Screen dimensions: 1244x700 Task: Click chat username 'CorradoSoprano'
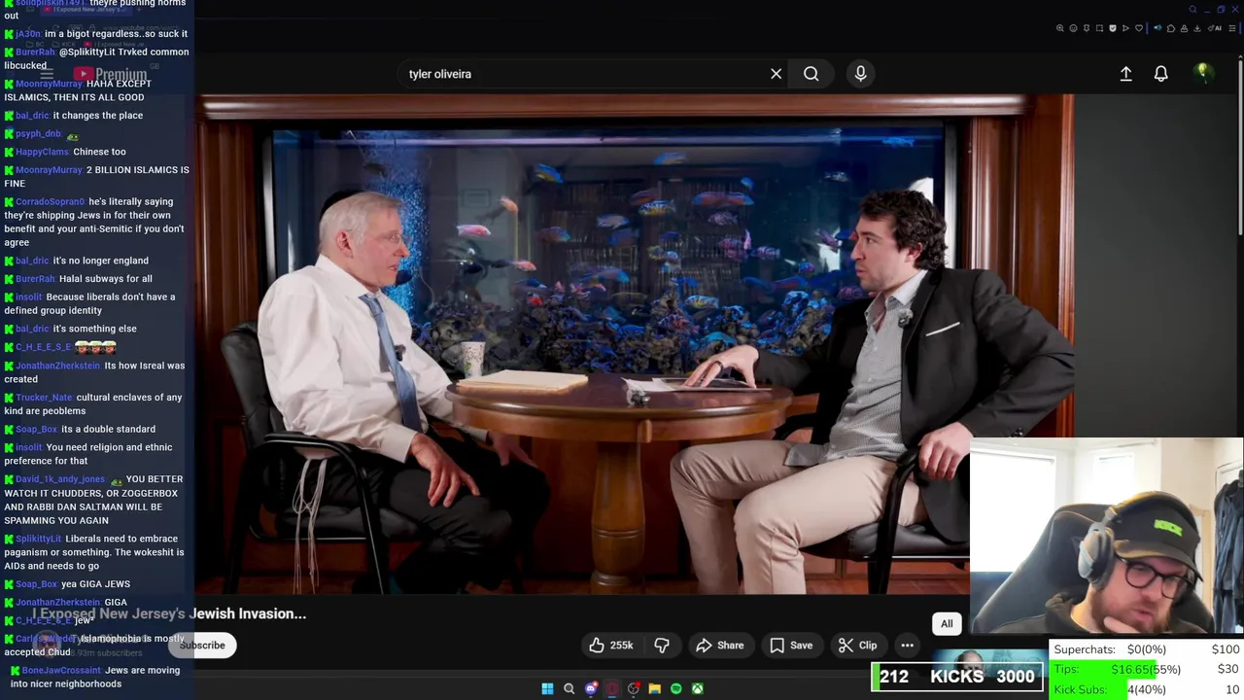pos(51,202)
